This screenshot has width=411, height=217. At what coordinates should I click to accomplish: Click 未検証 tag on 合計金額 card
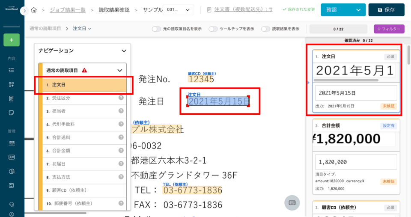point(388,181)
